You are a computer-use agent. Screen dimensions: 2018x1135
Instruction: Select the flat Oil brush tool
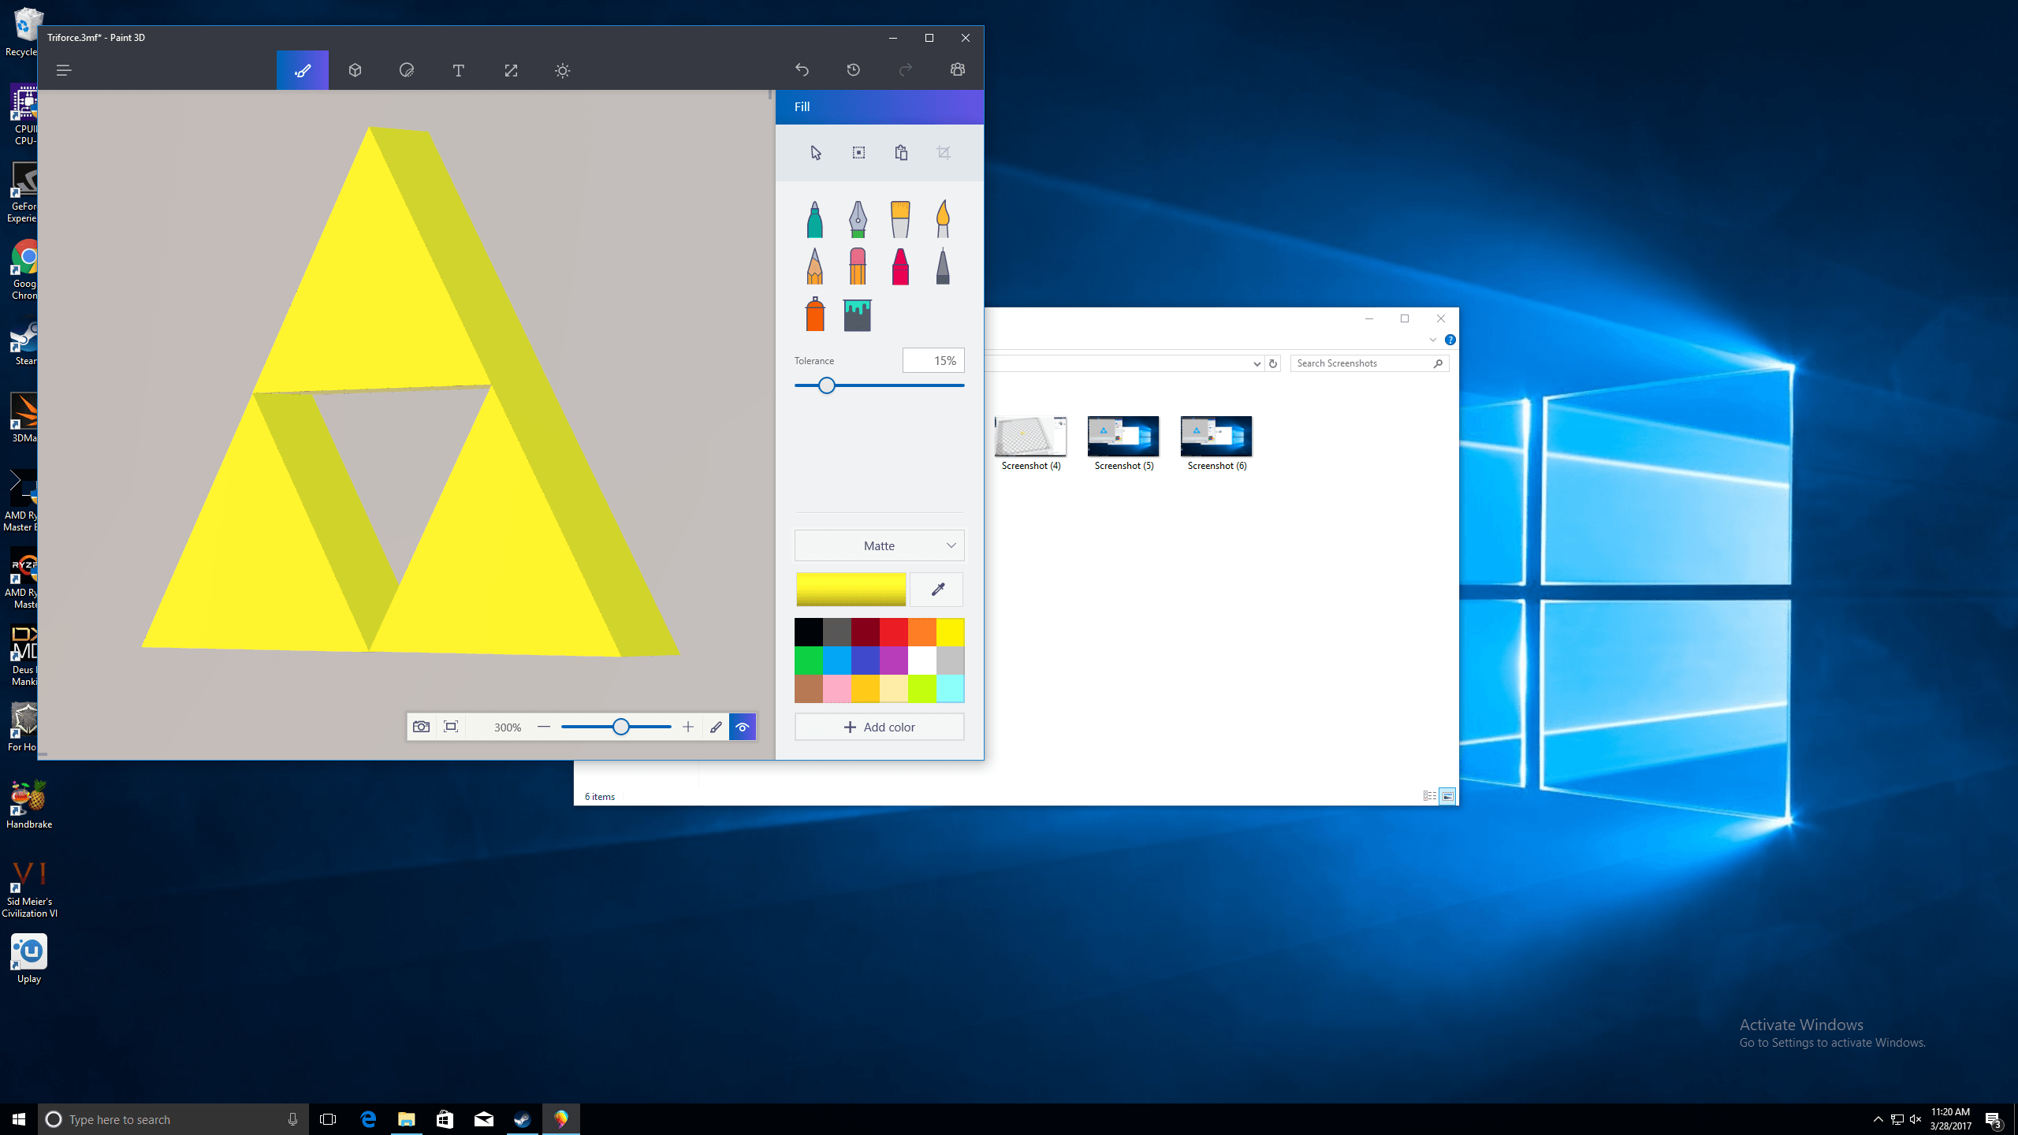[x=900, y=219]
